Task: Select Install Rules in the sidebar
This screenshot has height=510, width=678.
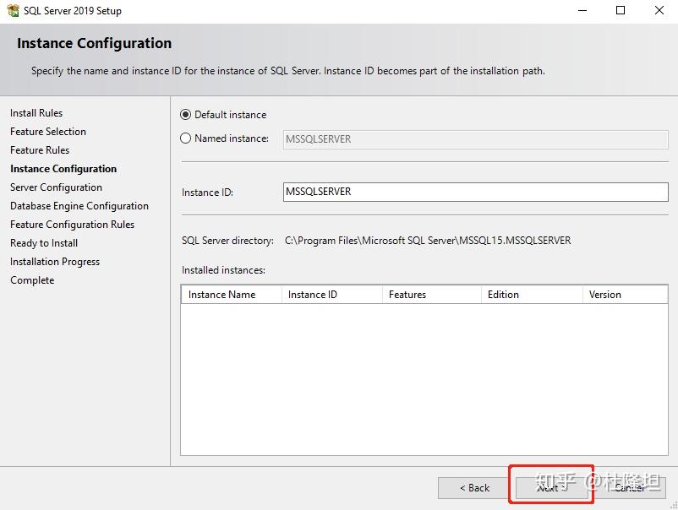Action: coord(36,112)
